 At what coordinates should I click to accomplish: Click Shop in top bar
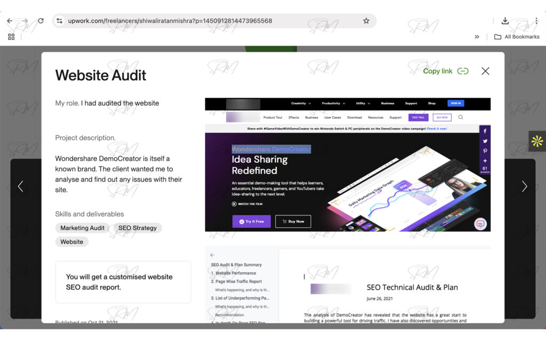432,103
